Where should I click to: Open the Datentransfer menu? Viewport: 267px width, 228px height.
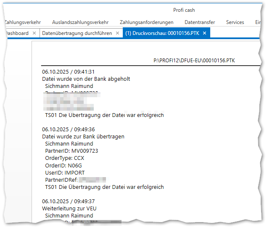coord(200,22)
